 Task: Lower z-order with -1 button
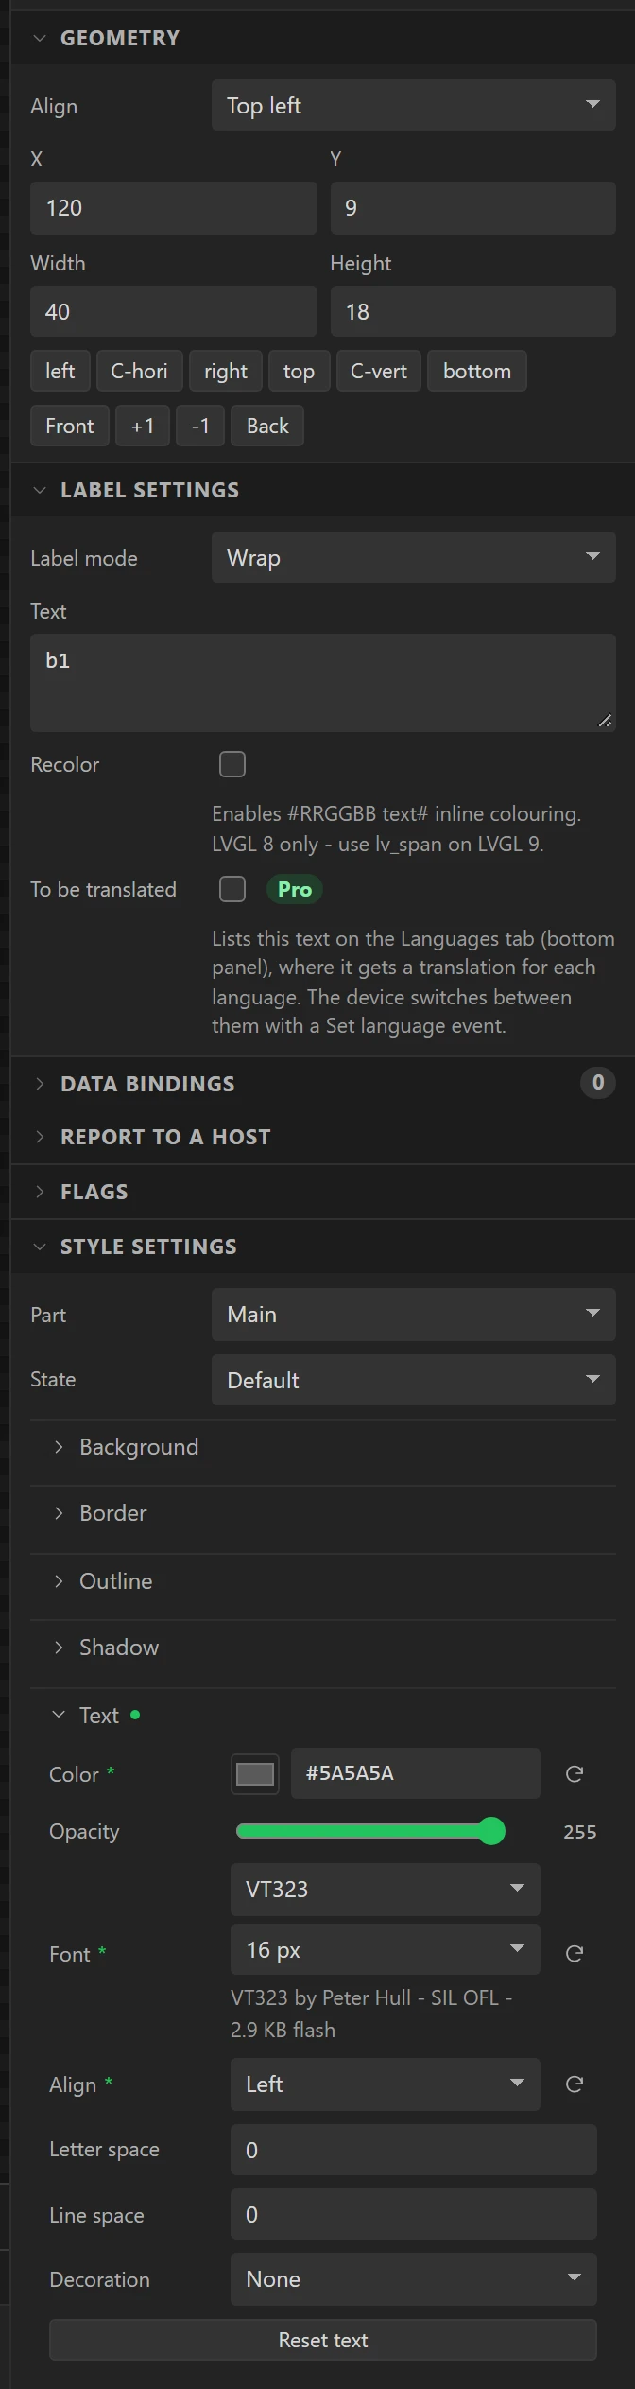point(200,426)
